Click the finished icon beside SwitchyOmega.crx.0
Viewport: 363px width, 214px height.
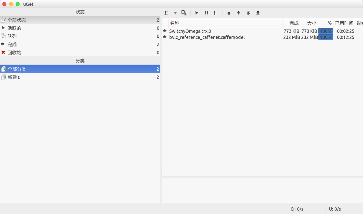click(165, 31)
